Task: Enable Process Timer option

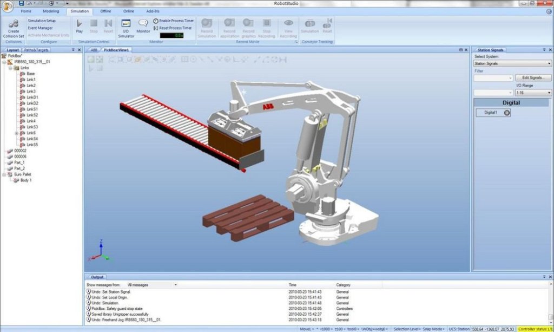Action: (x=156, y=21)
